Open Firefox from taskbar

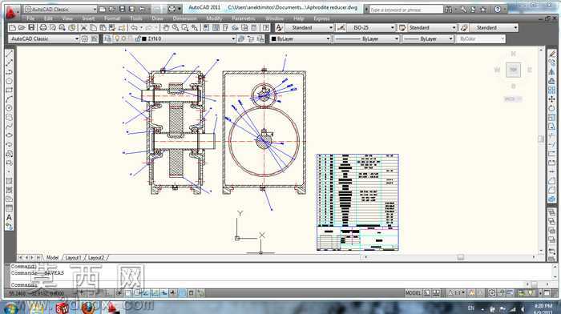point(87,308)
